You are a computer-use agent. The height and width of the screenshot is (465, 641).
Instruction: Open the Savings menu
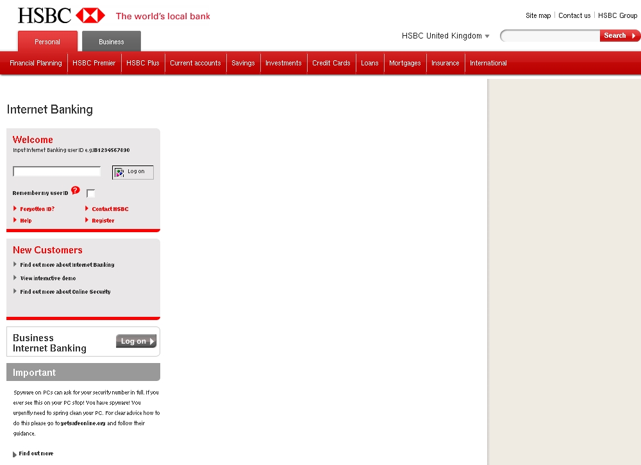(243, 63)
